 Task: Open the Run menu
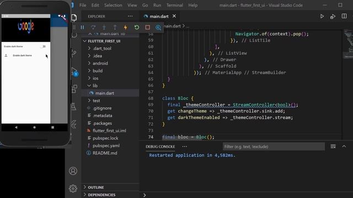[157, 5]
